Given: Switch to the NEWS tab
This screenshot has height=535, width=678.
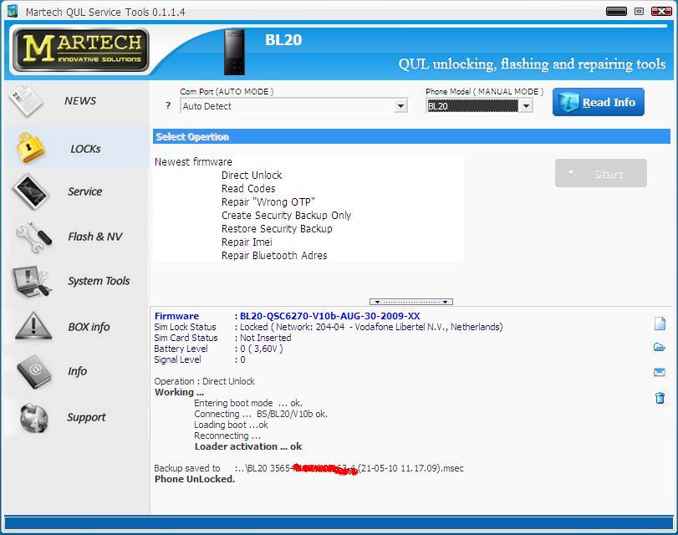Looking at the screenshot, I should click(x=80, y=101).
